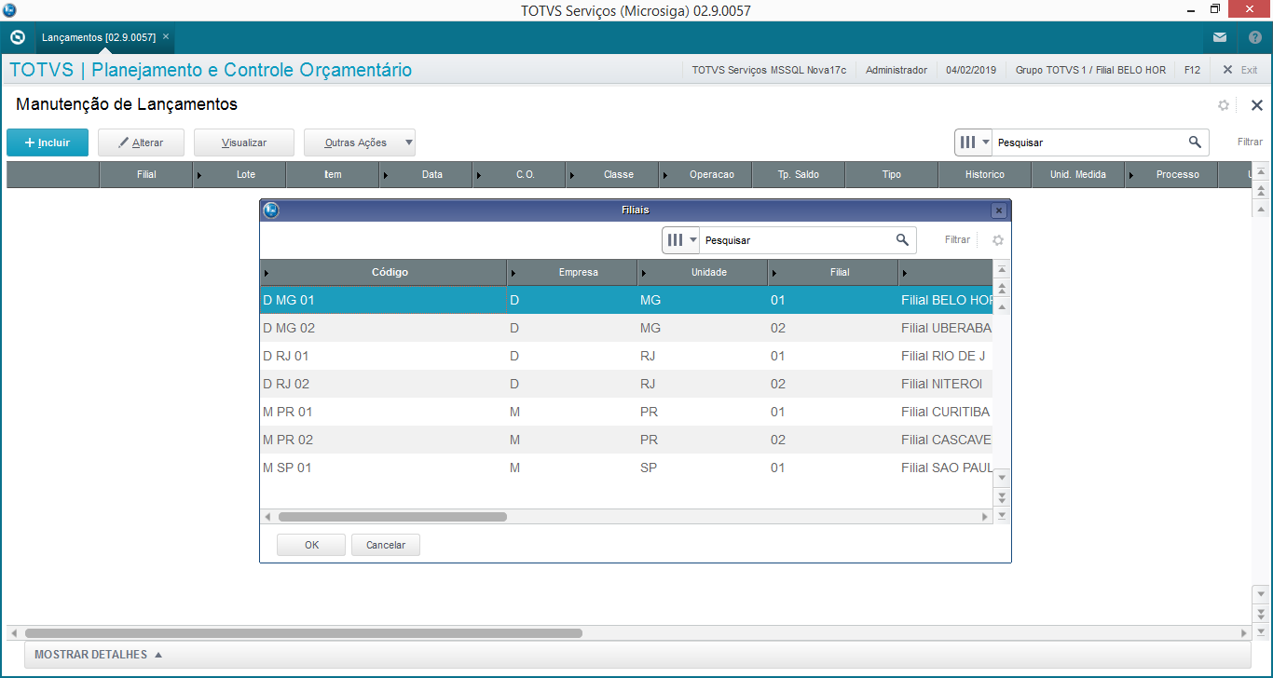The width and height of the screenshot is (1273, 678).
Task: Select row M PR 02
Action: pyautogui.click(x=626, y=440)
